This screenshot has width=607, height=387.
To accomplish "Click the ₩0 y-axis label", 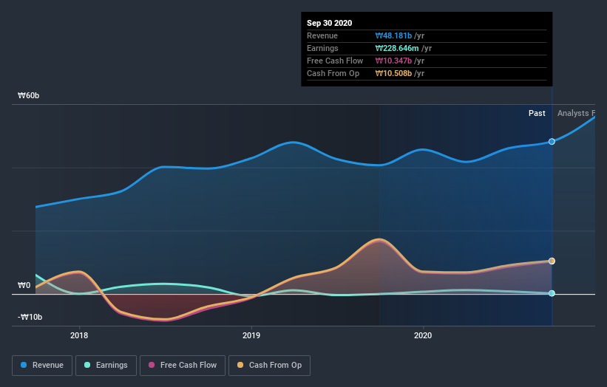I will pos(24,285).
